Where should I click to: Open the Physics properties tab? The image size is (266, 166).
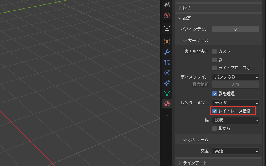[x=167, y=73]
